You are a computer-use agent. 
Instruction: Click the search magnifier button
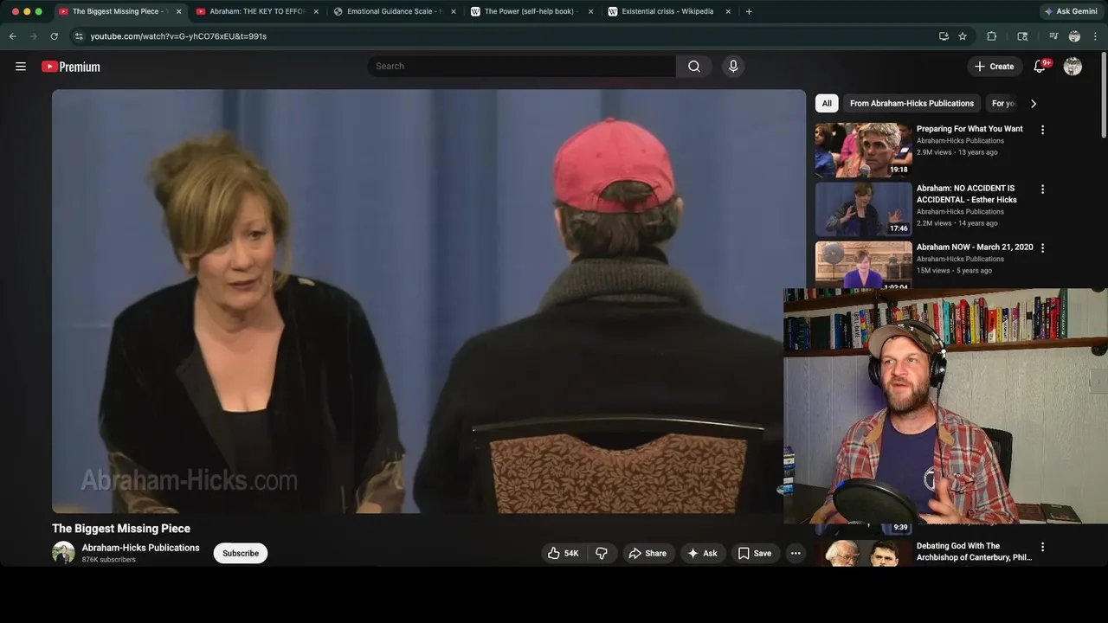click(694, 67)
